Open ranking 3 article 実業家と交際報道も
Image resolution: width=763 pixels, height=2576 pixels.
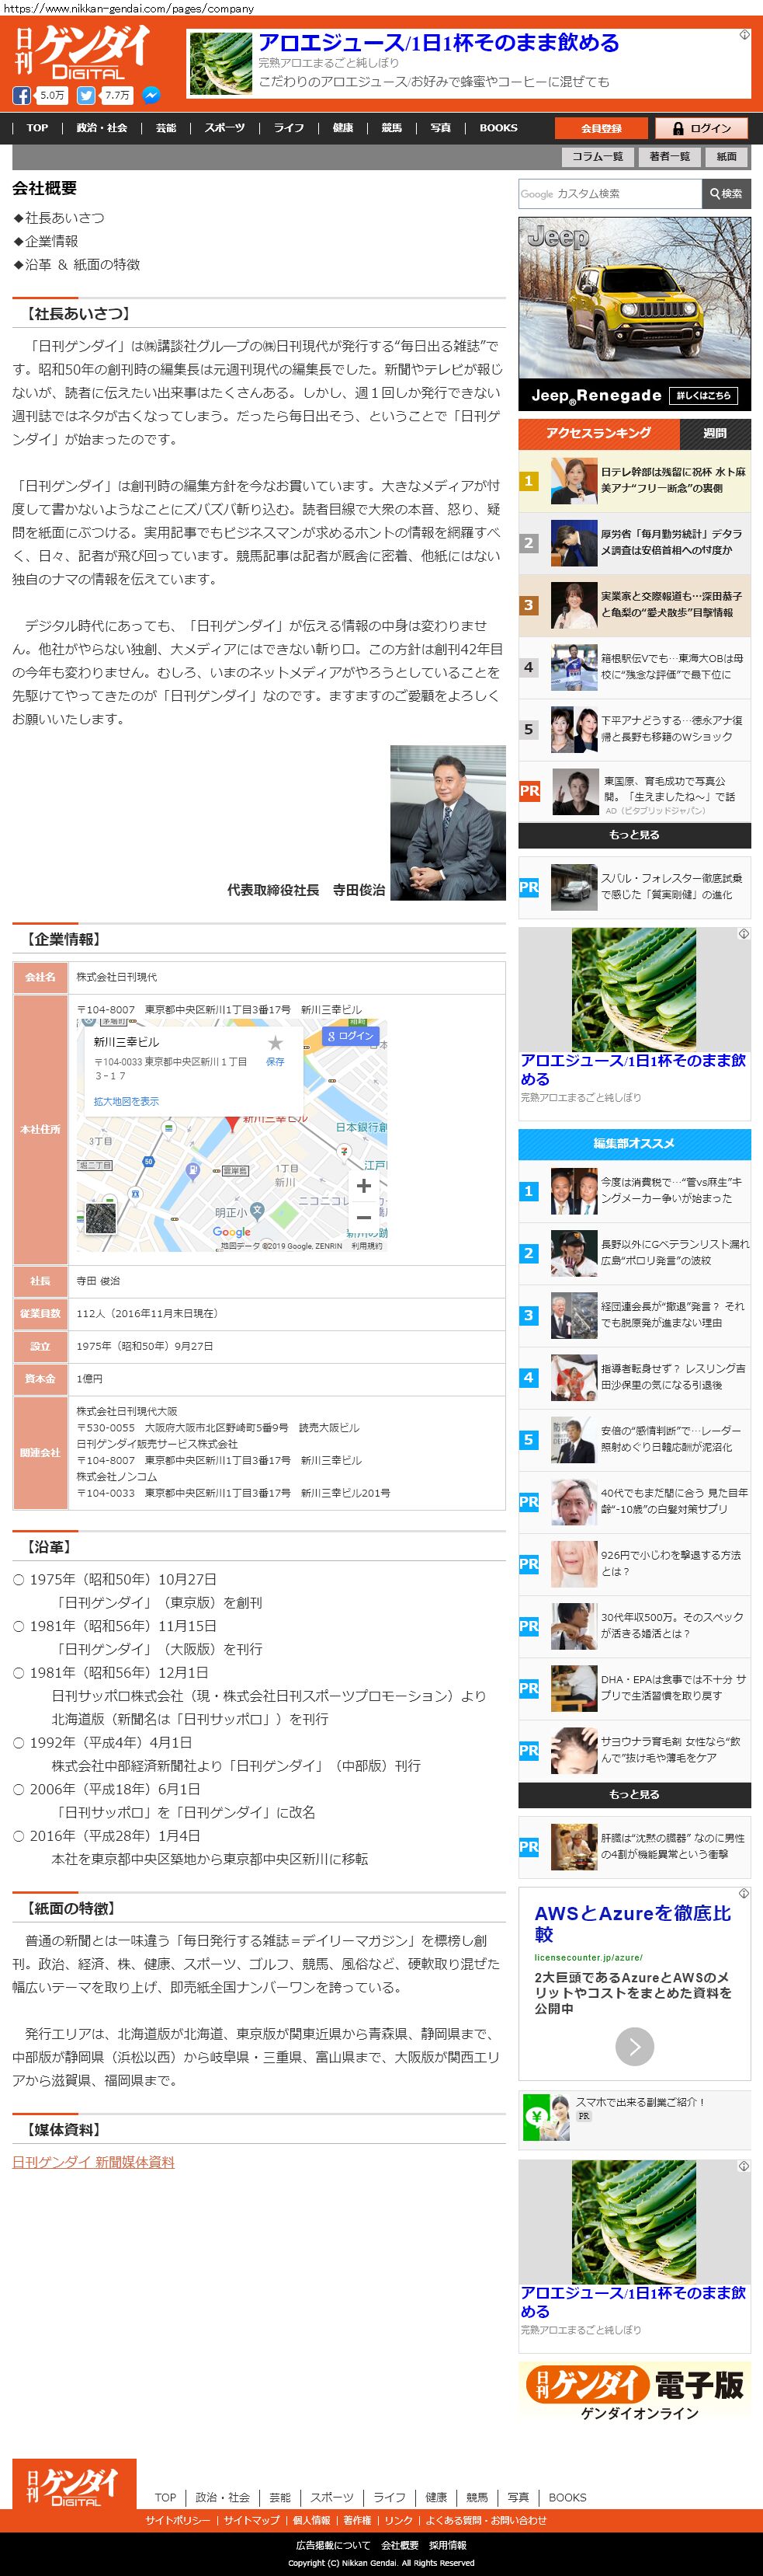634,605
